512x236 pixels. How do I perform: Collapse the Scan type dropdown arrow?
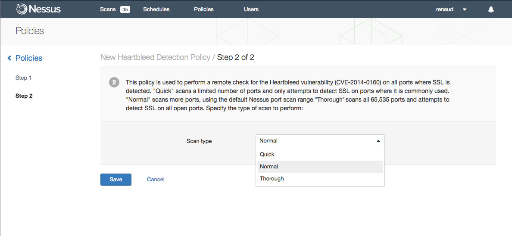378,141
